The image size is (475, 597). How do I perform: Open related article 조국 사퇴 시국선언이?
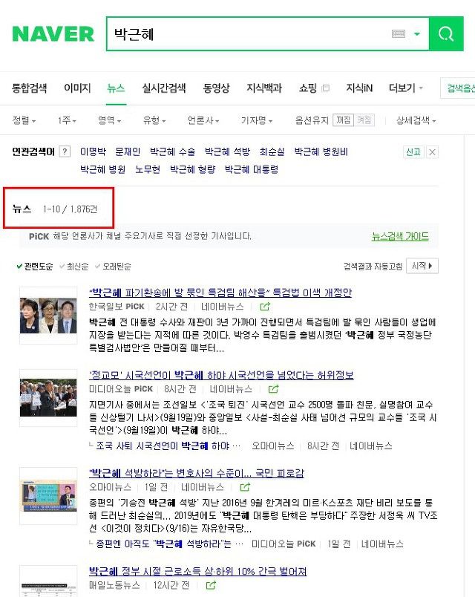point(168,446)
